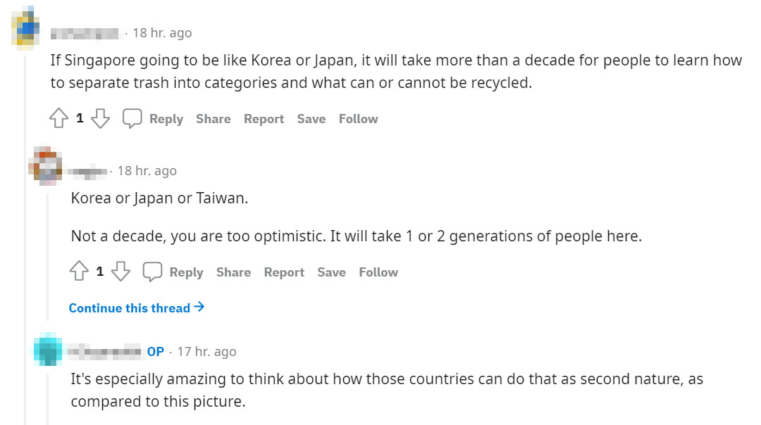This screenshot has width=761, height=425.
Task: Save the "Not a decade" reply
Action: click(331, 272)
